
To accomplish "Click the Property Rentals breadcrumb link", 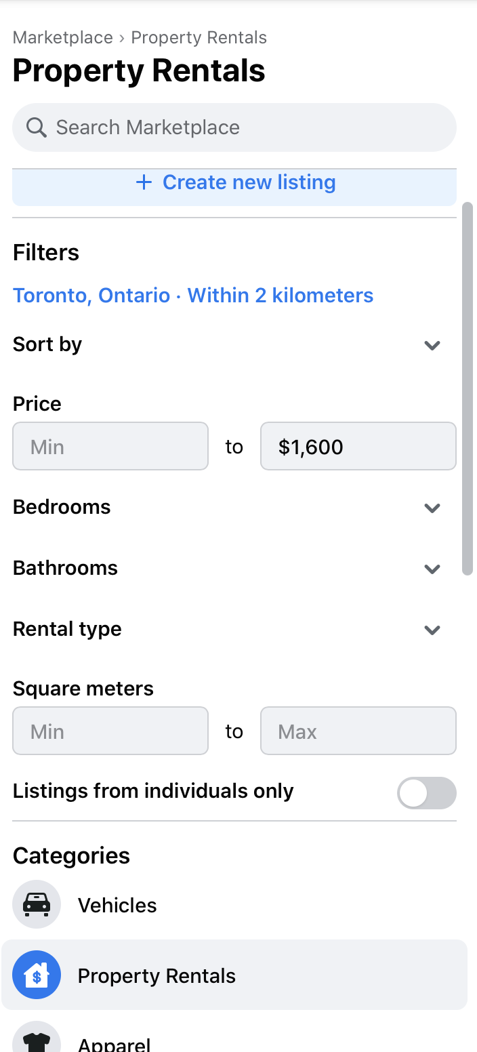I will coord(199,37).
